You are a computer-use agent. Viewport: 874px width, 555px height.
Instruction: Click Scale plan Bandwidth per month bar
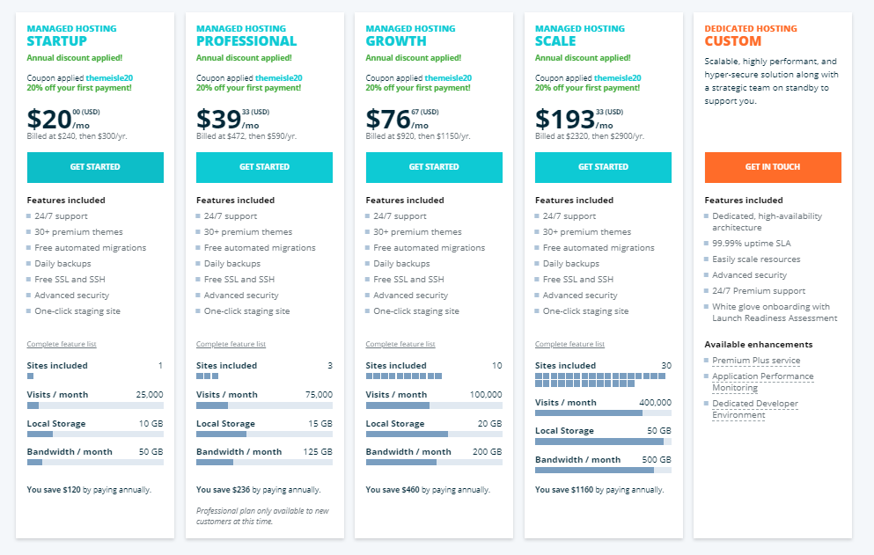point(603,471)
